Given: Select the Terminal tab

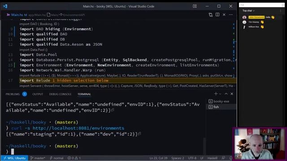Looking at the screenshot, I should click(84, 94).
